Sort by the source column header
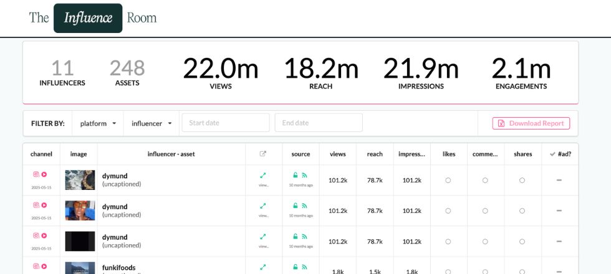 (x=301, y=154)
